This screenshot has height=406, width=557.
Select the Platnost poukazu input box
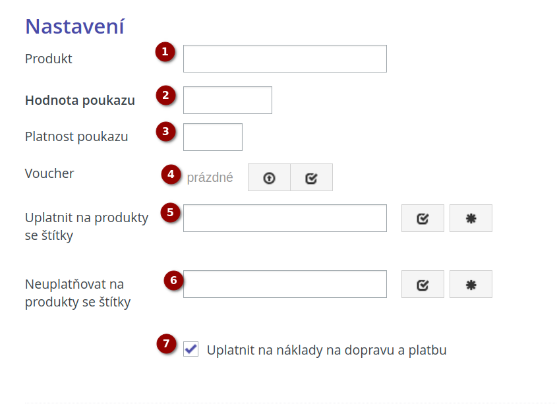click(212, 136)
